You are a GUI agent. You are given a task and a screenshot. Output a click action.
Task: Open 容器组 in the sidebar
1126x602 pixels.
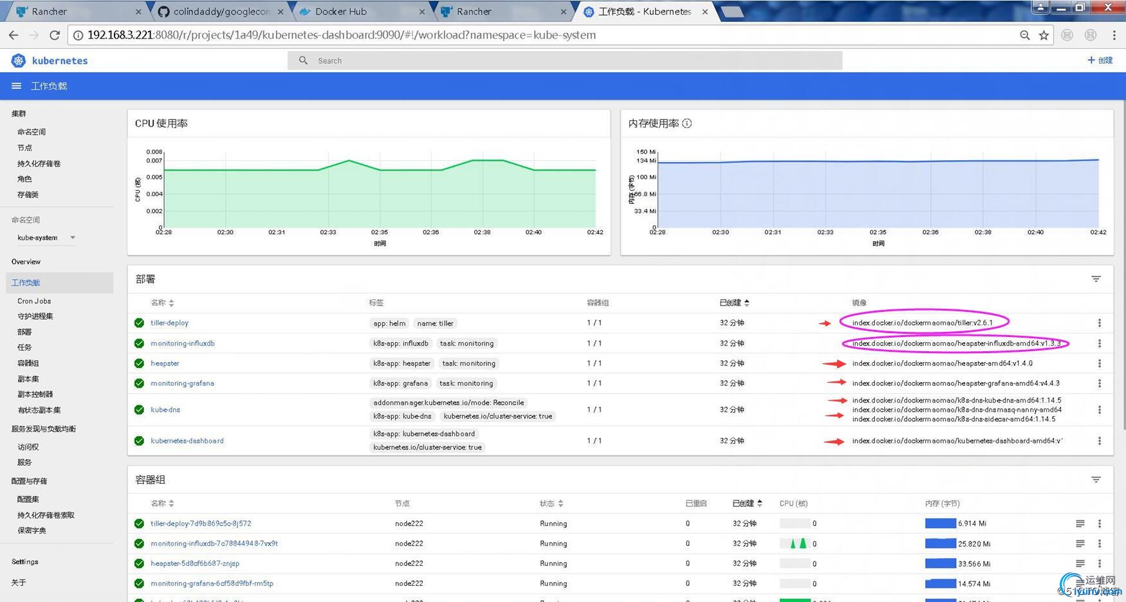(x=28, y=363)
